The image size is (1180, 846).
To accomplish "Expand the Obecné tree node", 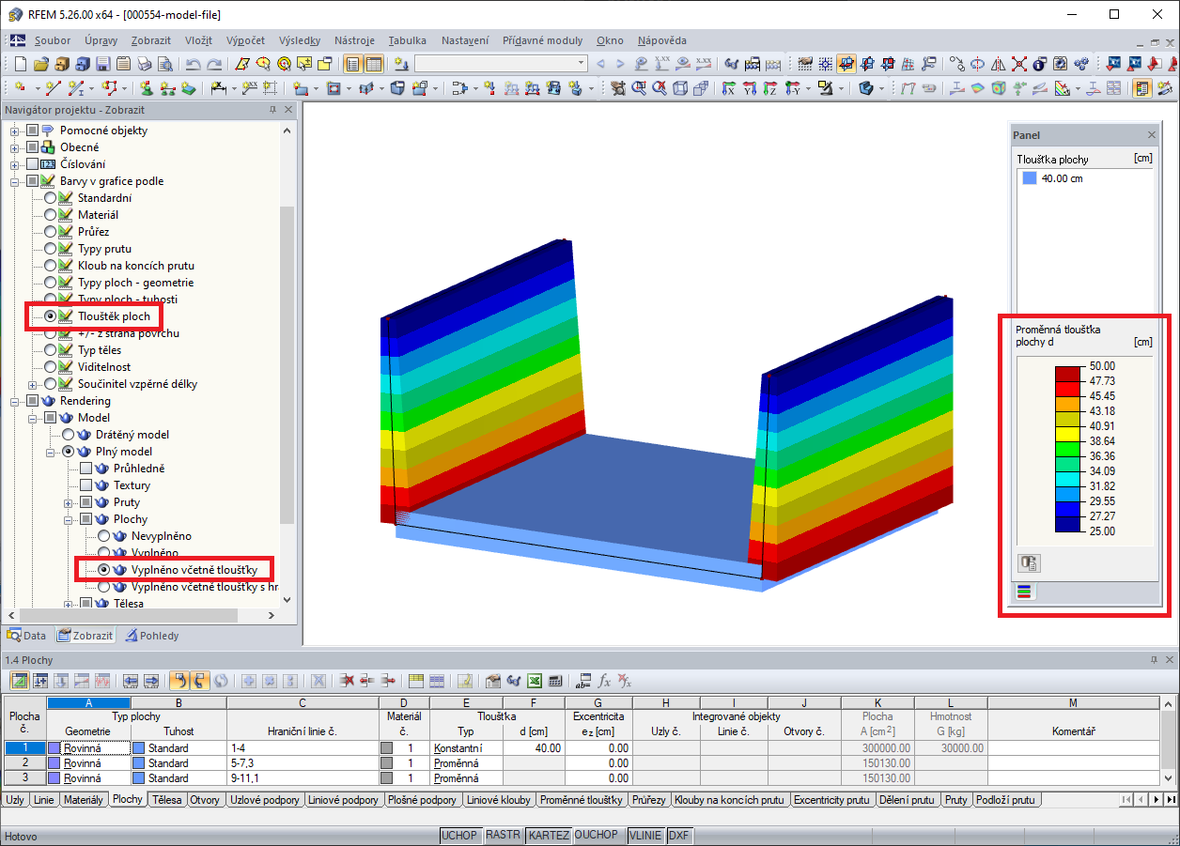I will coord(15,147).
